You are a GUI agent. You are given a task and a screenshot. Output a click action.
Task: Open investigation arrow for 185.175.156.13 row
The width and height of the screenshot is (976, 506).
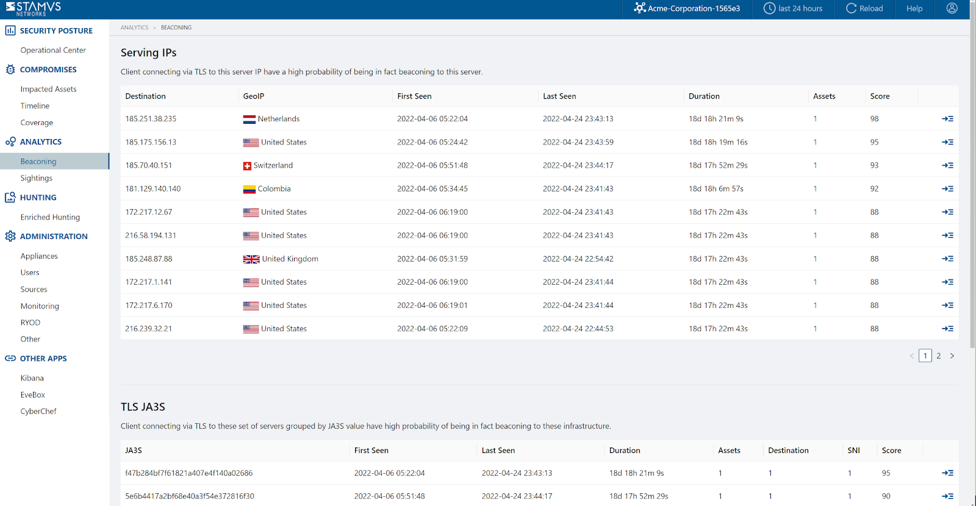tap(947, 142)
